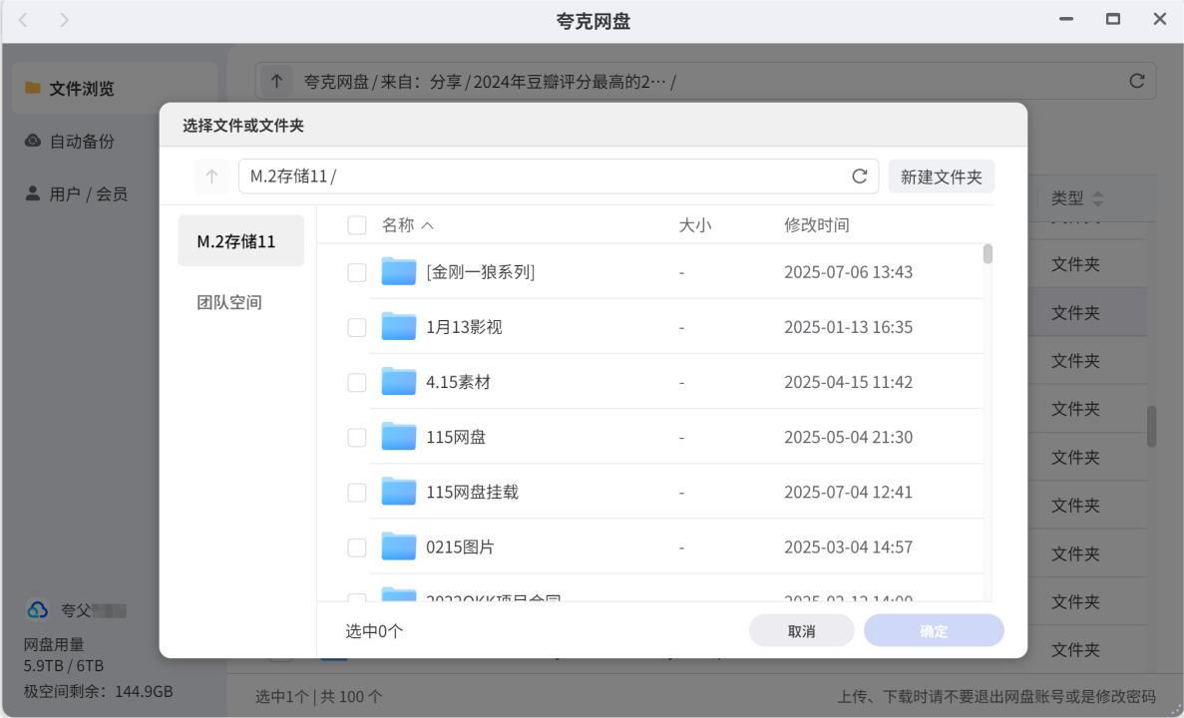Open the 1月13影视 folder icon
The height and width of the screenshot is (718, 1184).
(399, 326)
